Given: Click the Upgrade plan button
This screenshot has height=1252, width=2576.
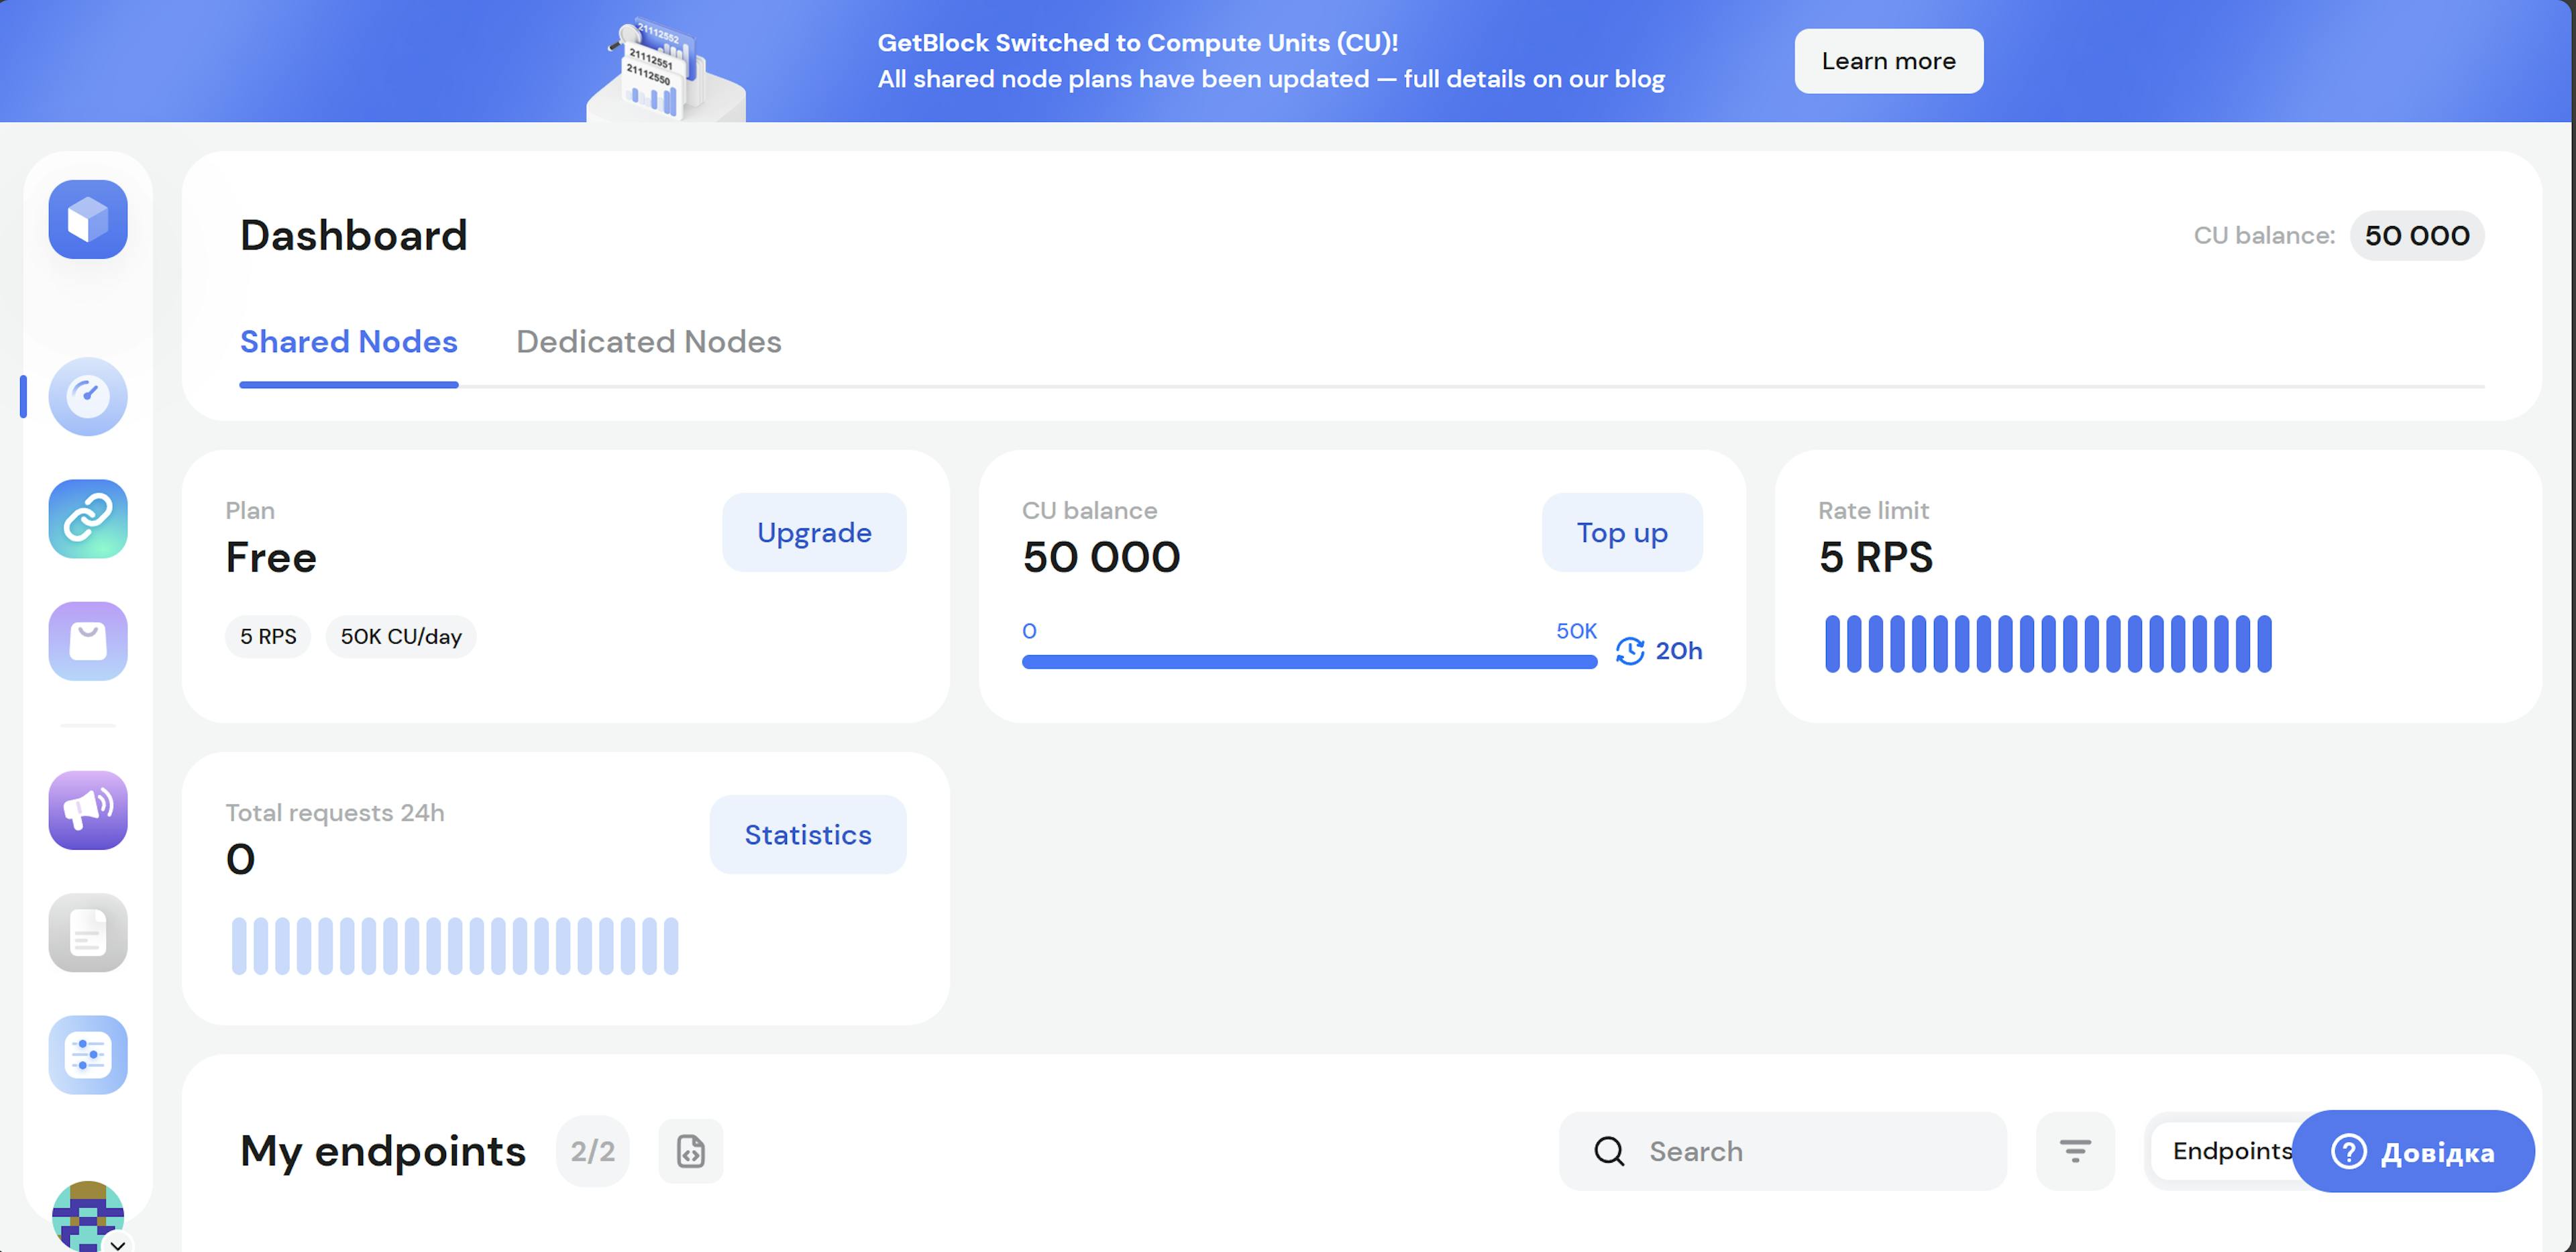Looking at the screenshot, I should pos(813,532).
